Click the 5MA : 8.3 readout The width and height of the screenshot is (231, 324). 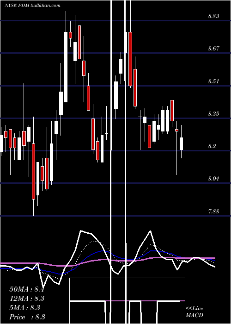(x=25, y=308)
